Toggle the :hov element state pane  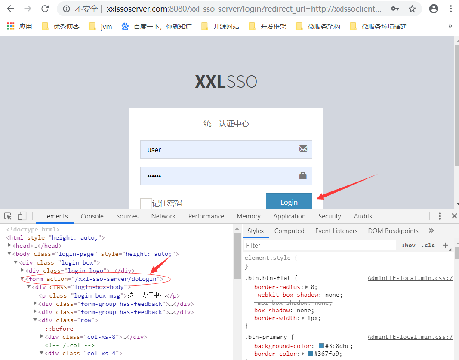(408, 245)
